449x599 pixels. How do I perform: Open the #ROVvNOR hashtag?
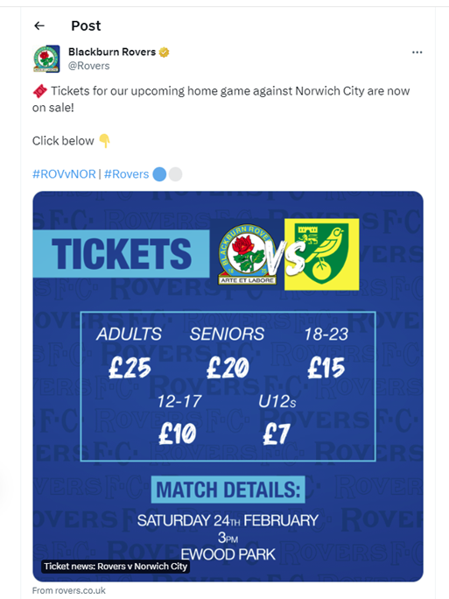64,174
